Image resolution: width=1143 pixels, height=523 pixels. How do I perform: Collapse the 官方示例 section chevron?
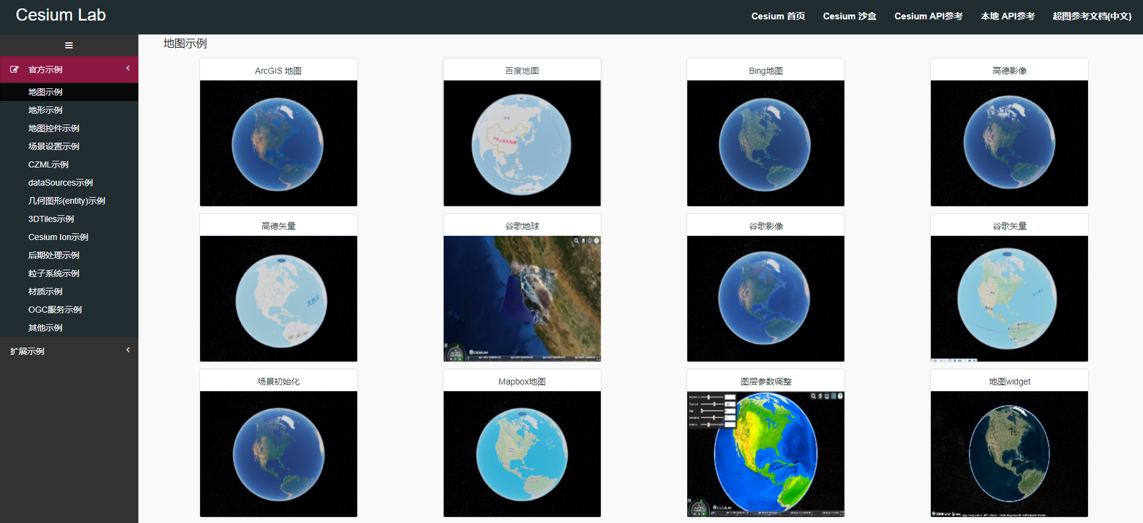point(128,68)
